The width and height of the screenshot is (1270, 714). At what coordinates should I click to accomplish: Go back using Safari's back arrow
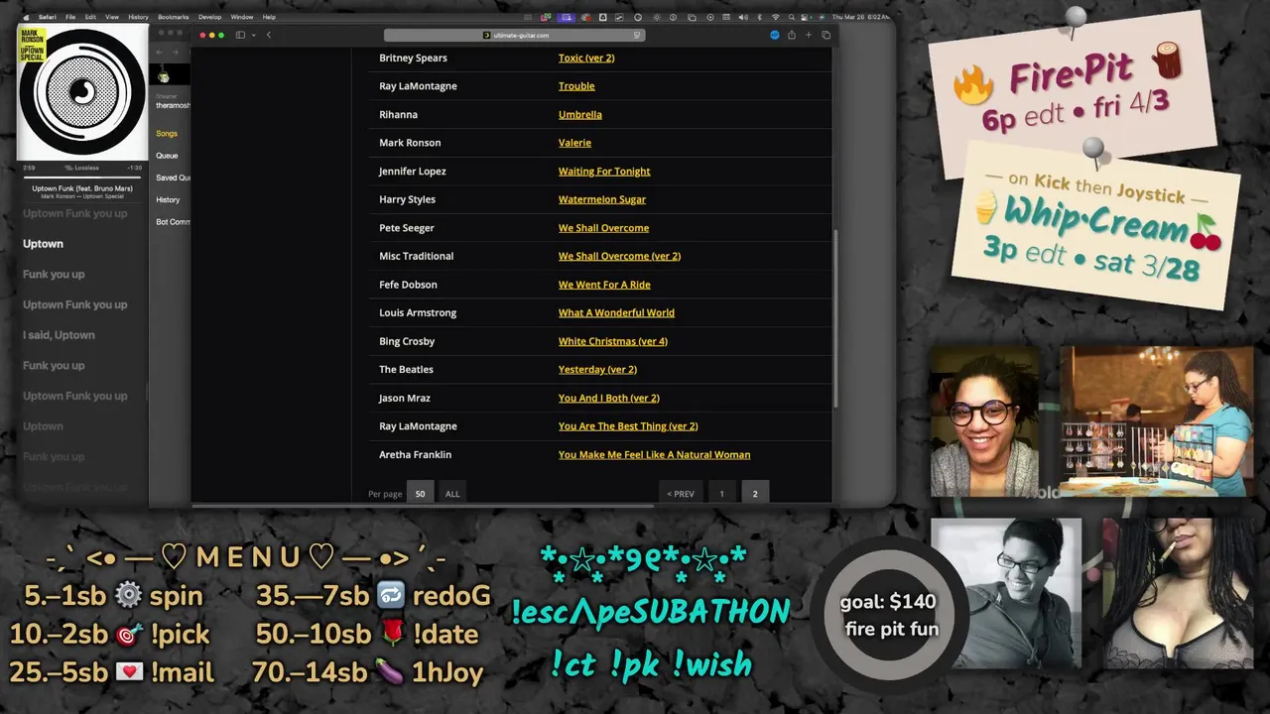point(269,35)
